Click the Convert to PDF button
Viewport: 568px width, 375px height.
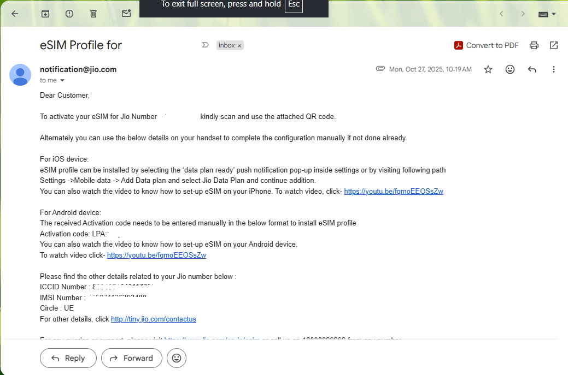486,45
